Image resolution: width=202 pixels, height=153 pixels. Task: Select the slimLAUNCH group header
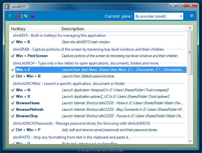coord(86,63)
